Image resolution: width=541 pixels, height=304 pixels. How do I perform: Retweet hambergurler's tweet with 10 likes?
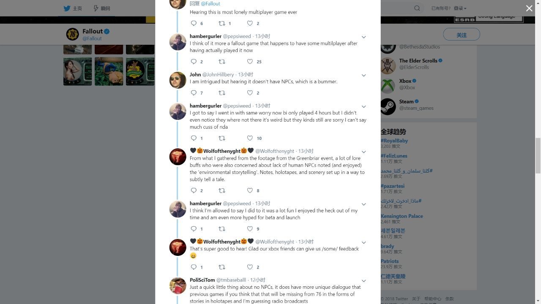(x=222, y=138)
